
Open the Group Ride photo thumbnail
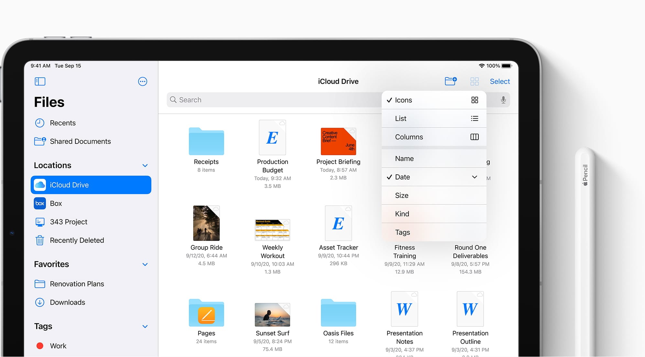point(206,223)
